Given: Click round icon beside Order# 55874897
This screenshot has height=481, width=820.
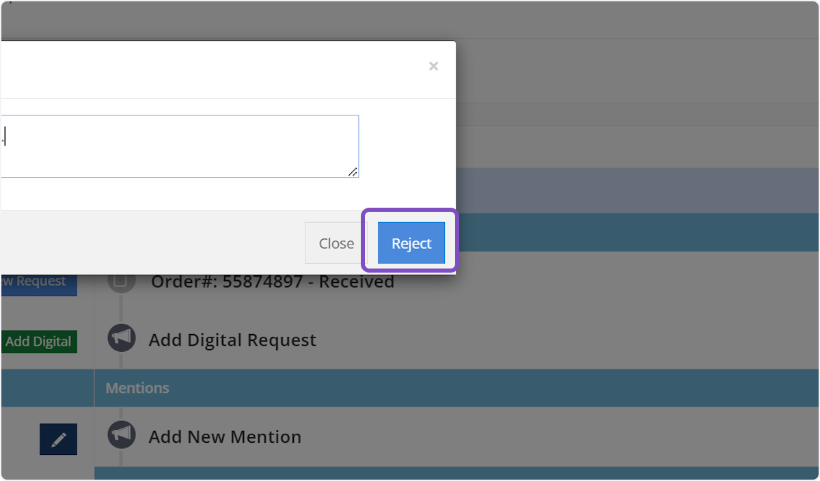Looking at the screenshot, I should pos(121,280).
